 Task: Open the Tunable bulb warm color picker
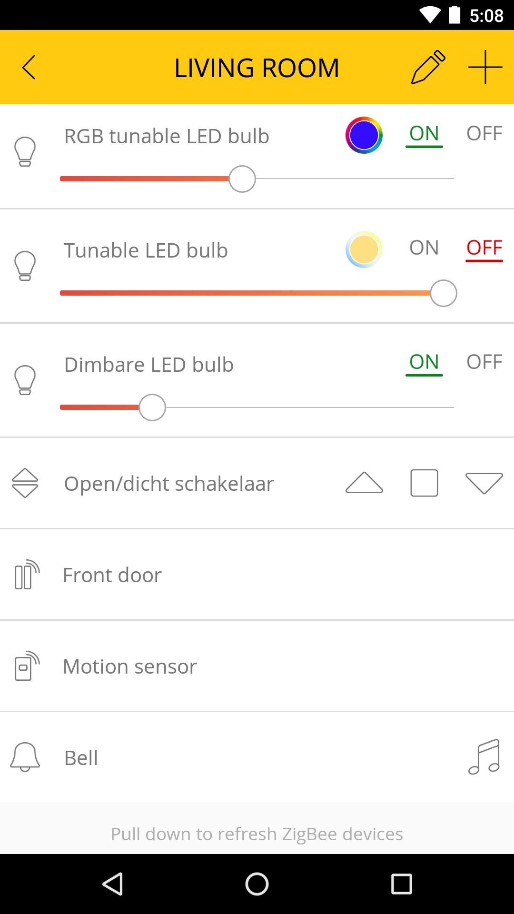(364, 249)
